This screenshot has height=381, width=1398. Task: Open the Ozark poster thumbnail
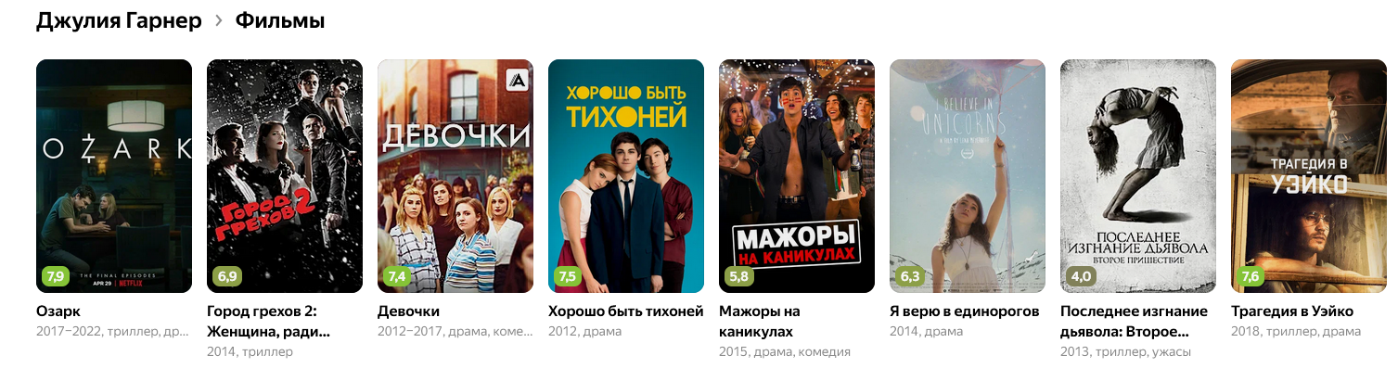pos(114,176)
